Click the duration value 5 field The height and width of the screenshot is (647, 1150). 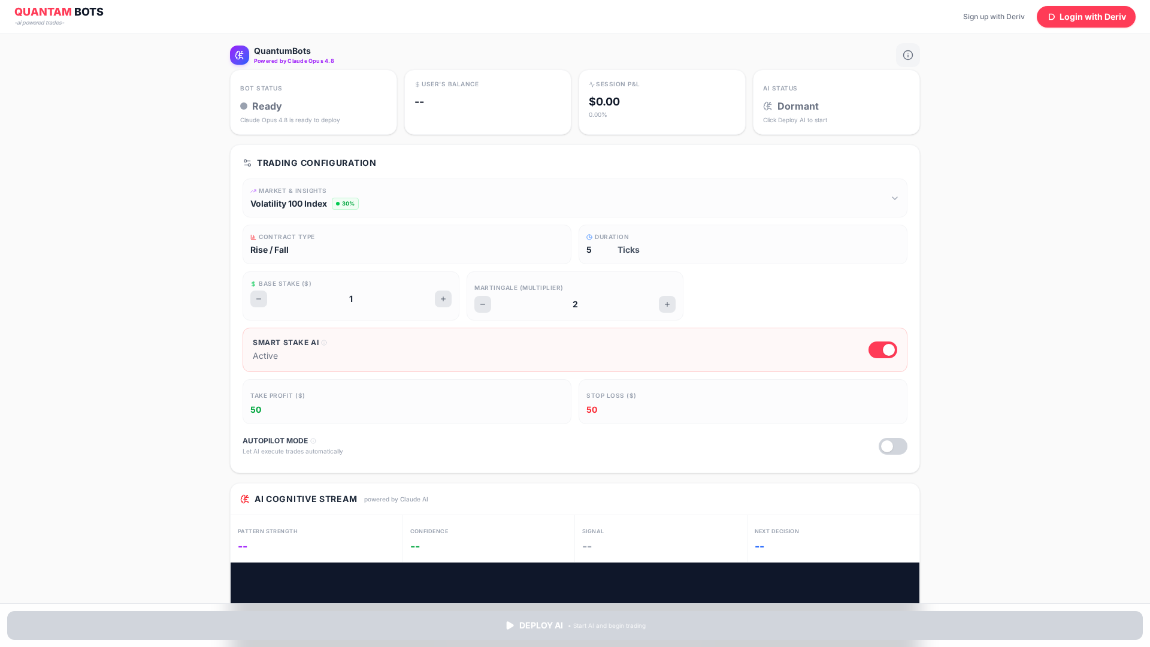[598, 250]
